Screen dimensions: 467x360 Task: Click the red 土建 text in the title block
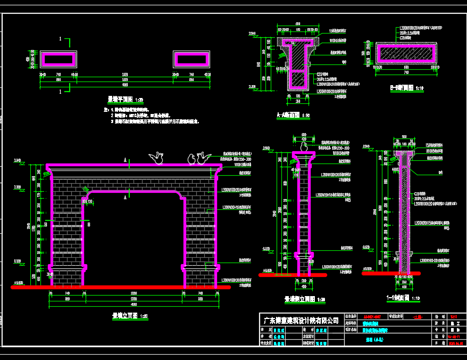[x=418, y=317]
